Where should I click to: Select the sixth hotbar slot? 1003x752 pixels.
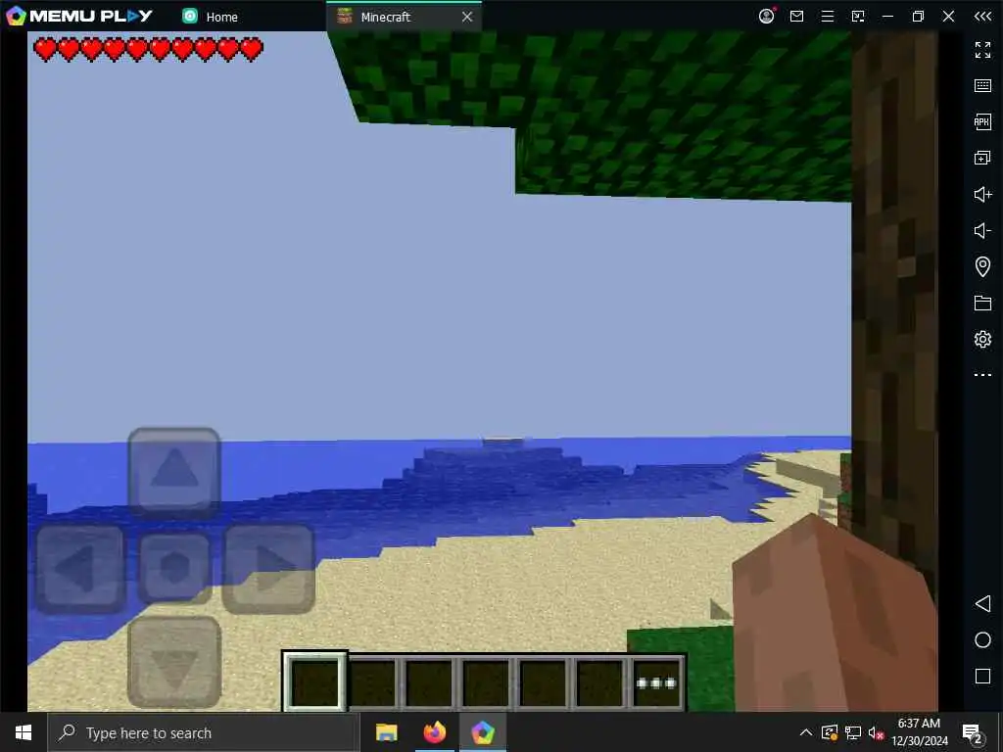599,682
